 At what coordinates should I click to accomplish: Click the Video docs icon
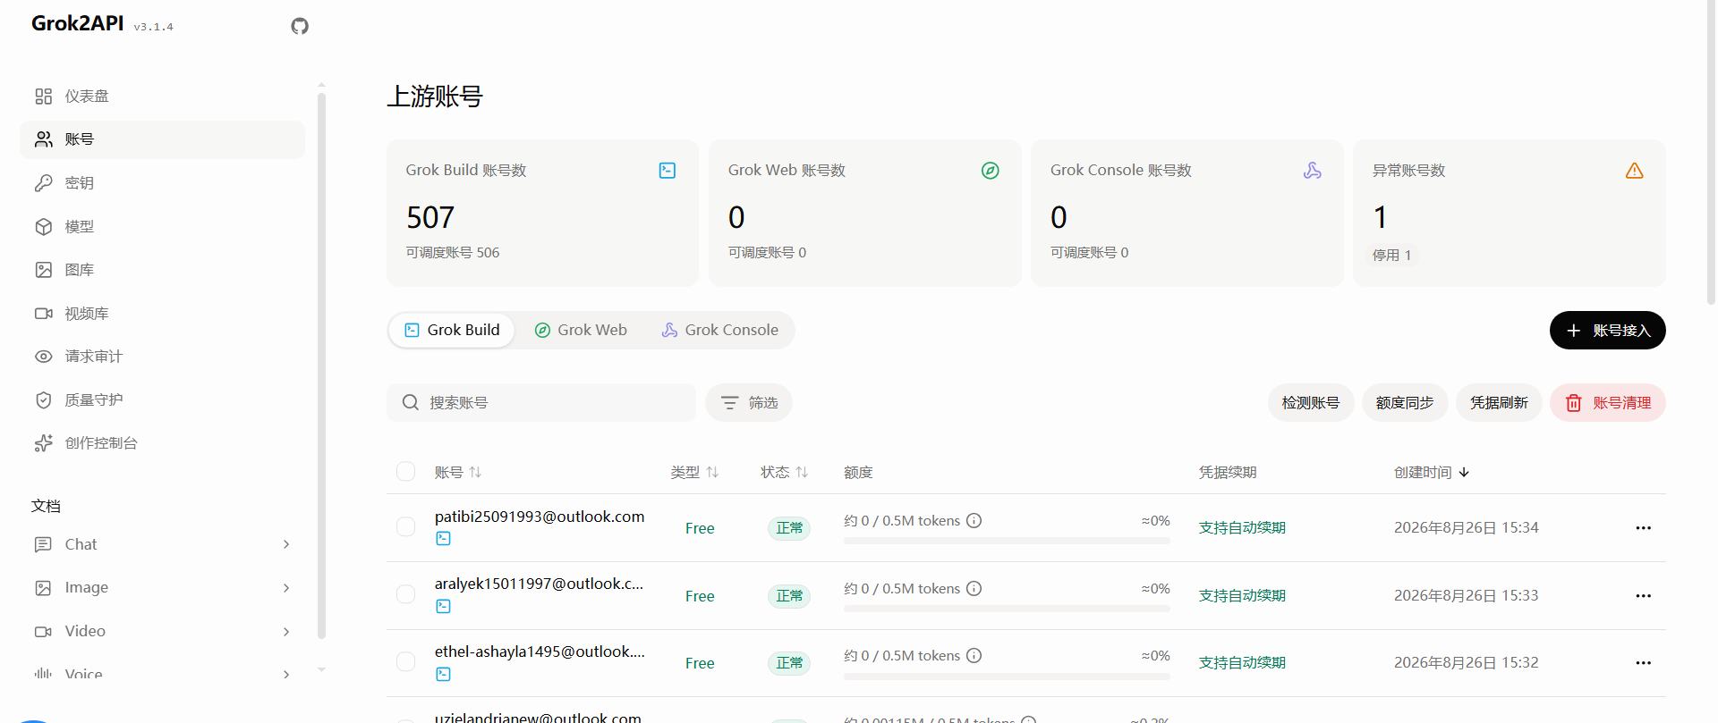coord(43,631)
